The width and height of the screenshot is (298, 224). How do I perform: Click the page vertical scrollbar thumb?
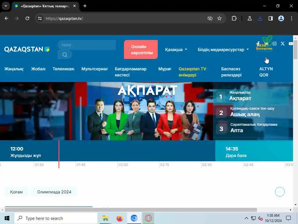click(x=295, y=50)
